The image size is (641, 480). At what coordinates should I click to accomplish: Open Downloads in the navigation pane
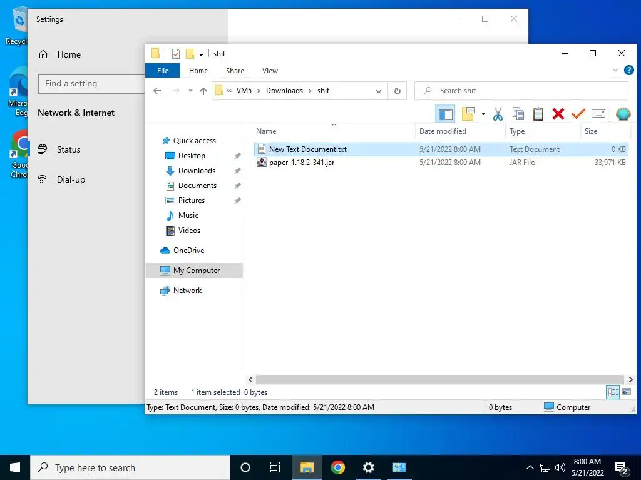coord(197,171)
